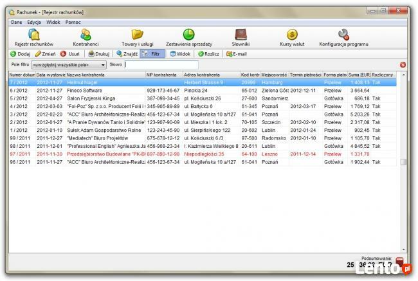Click the E-mail toolbar button
418x281 pixels.
pos(236,54)
